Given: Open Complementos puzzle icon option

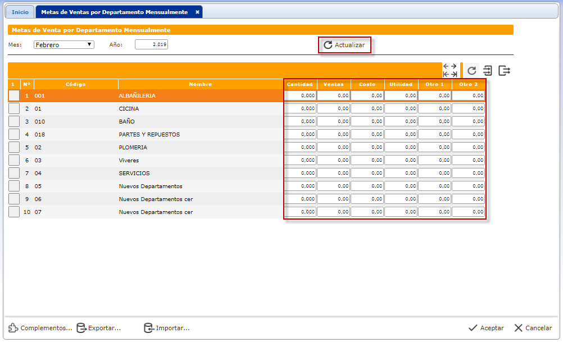Looking at the screenshot, I should (13, 328).
